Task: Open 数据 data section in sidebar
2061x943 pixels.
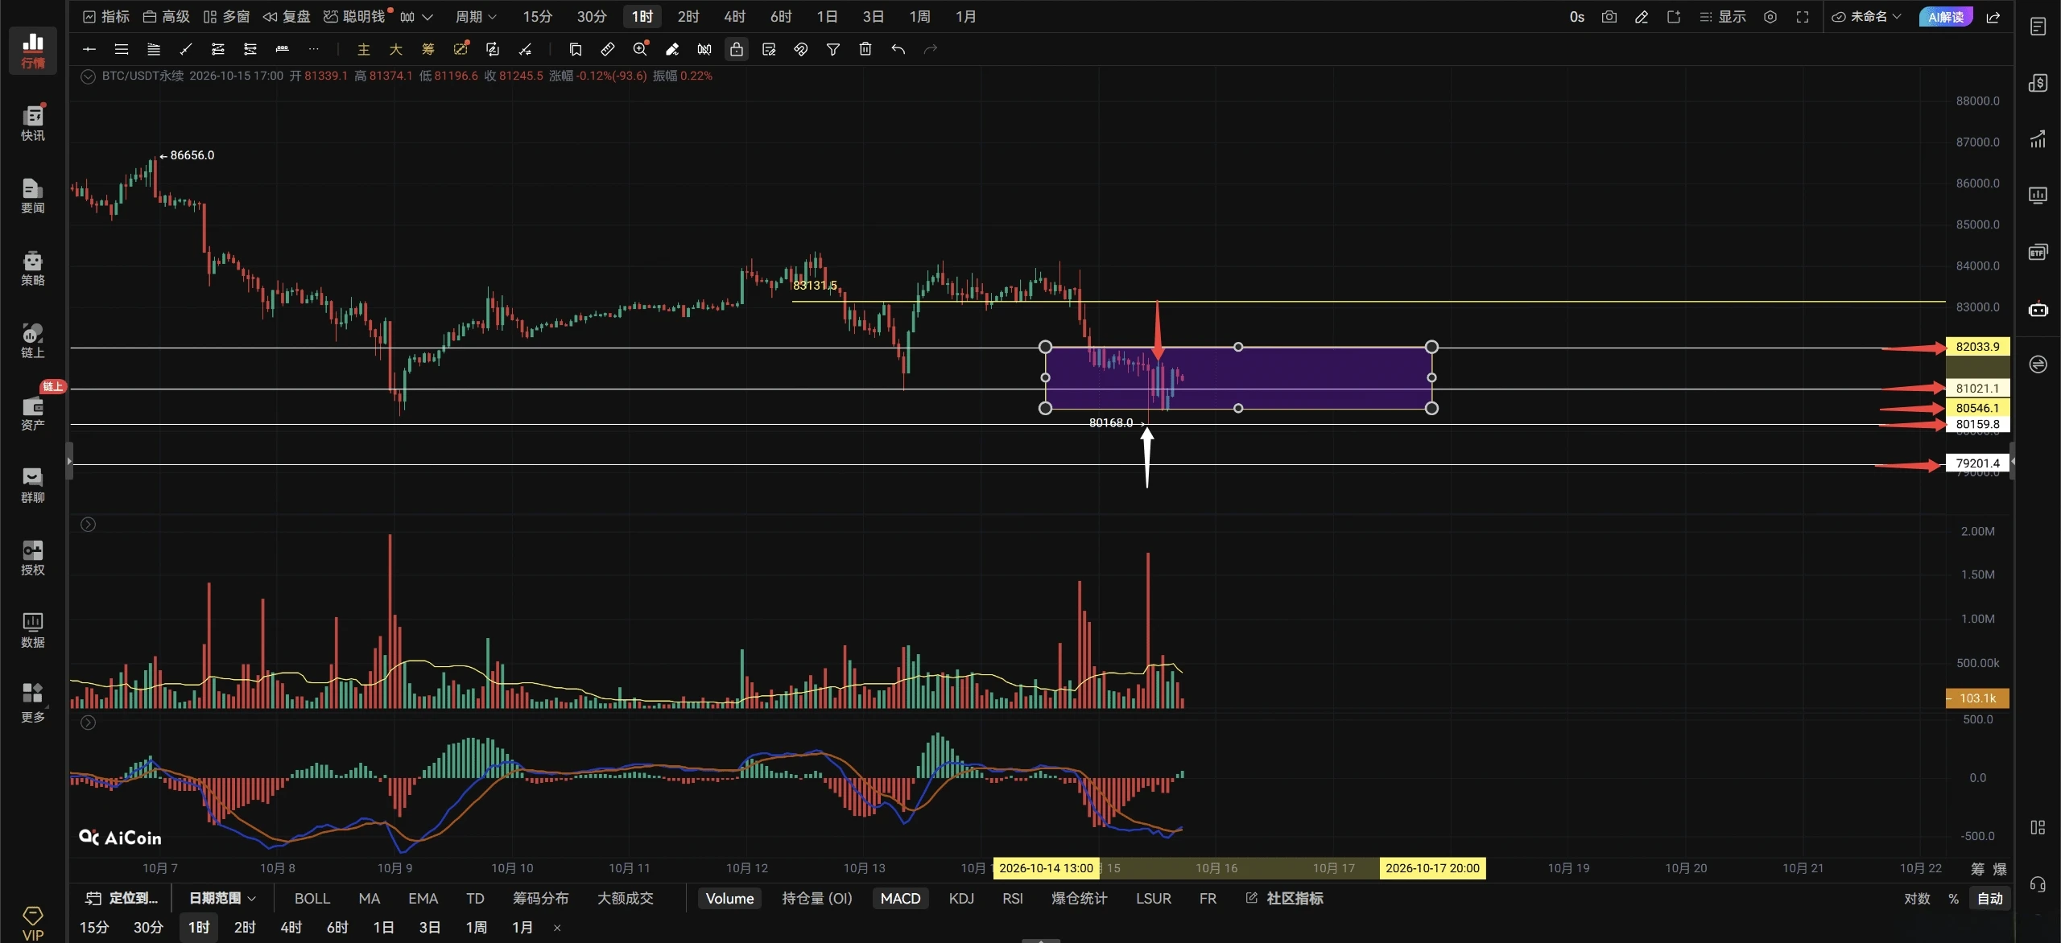Action: coord(33,630)
